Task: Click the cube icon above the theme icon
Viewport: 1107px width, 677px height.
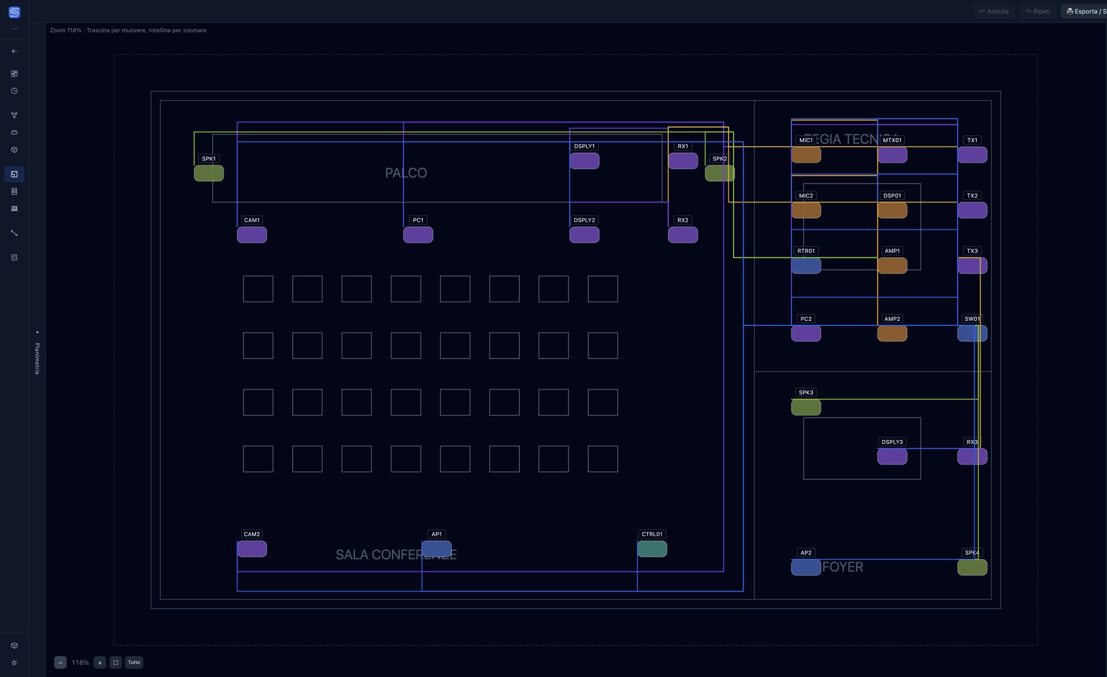Action: [14, 645]
